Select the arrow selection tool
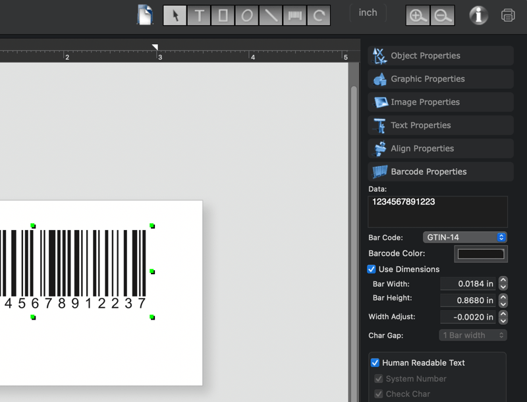Viewport: 527px width, 402px height. coord(175,15)
